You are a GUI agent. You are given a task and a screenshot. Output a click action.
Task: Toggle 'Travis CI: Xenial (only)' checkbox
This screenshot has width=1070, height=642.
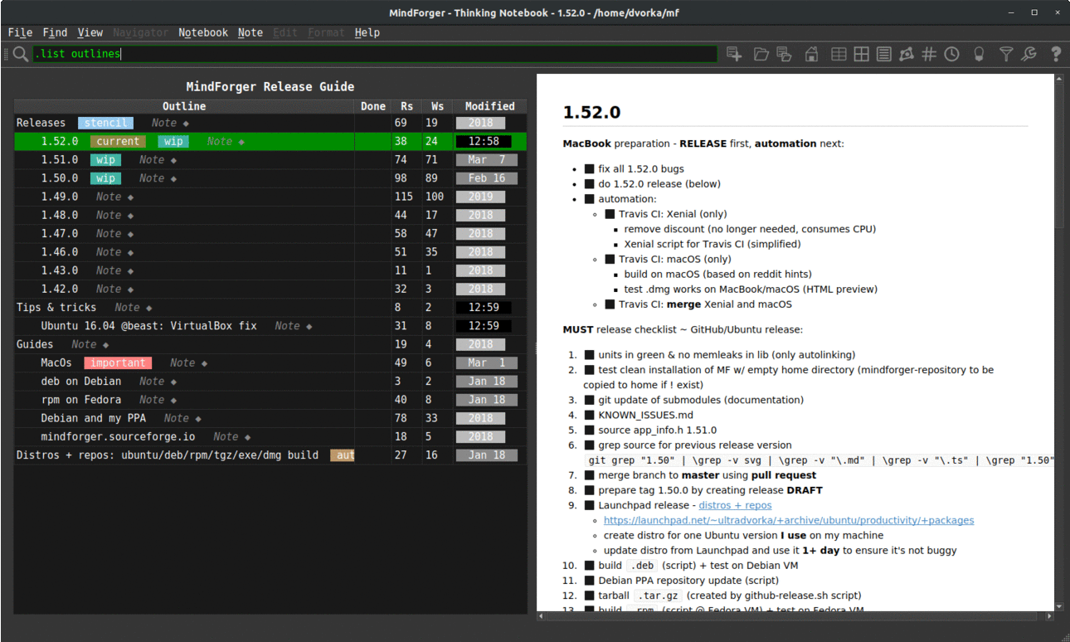tap(610, 214)
